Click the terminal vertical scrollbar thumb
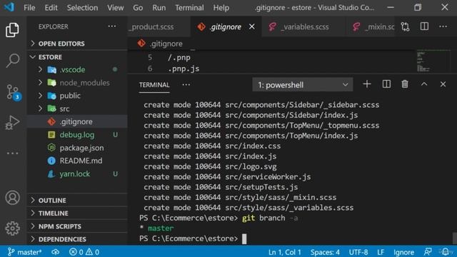Image resolution: width=457 pixels, height=257 pixels. pyautogui.click(x=454, y=238)
